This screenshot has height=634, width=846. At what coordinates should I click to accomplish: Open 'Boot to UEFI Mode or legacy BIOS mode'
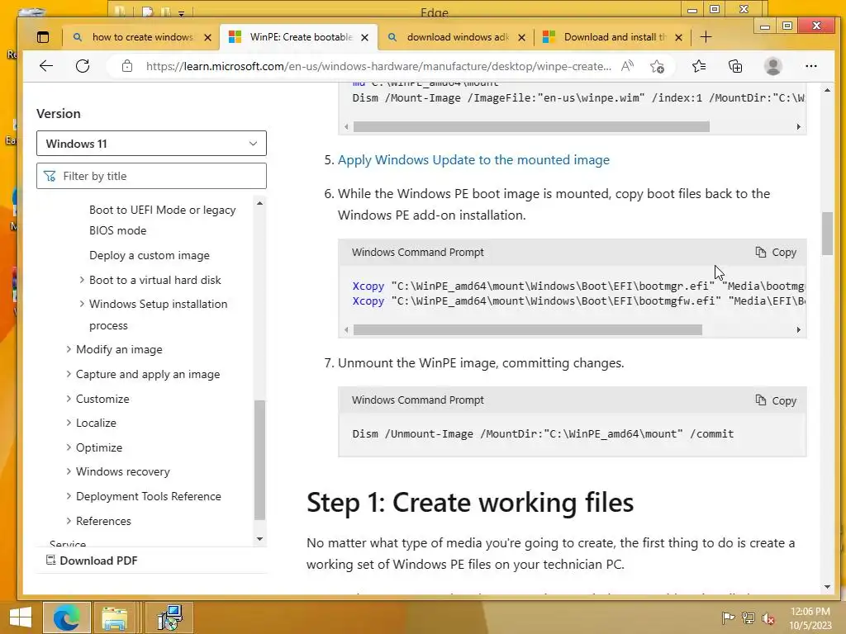[163, 220]
